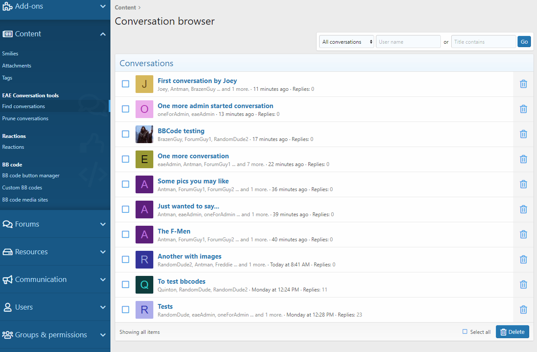This screenshot has width=537, height=352.
Task: Click the Forums speech bubbles icon
Action: tap(7, 224)
